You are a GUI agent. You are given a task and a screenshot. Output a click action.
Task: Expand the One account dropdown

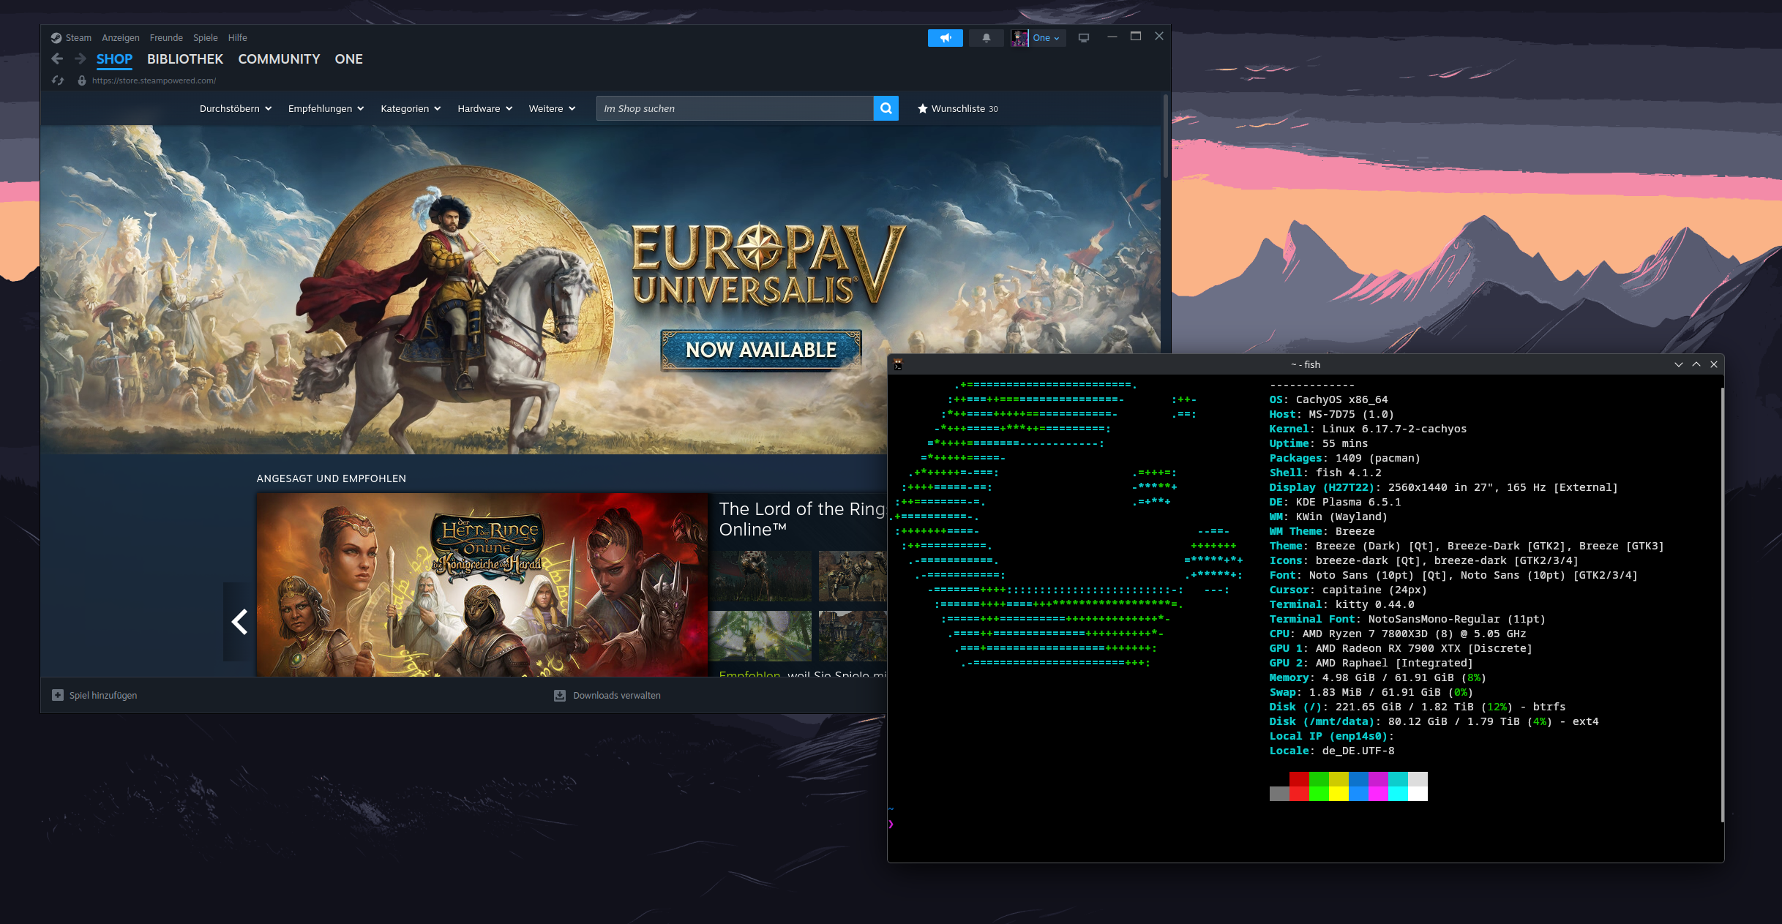(1046, 38)
